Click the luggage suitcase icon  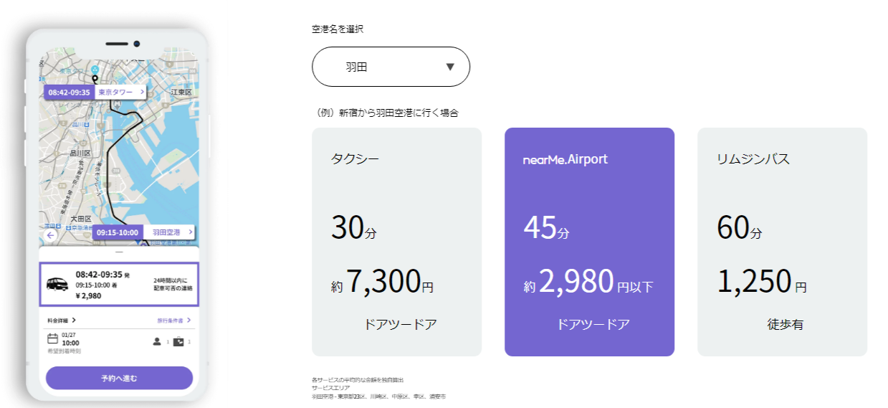(x=178, y=342)
